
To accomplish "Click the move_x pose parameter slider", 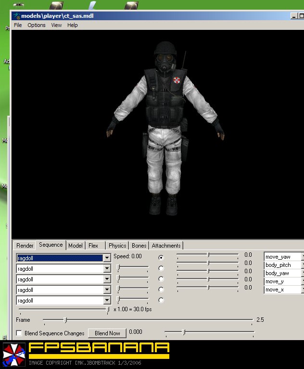I will 208,288.
